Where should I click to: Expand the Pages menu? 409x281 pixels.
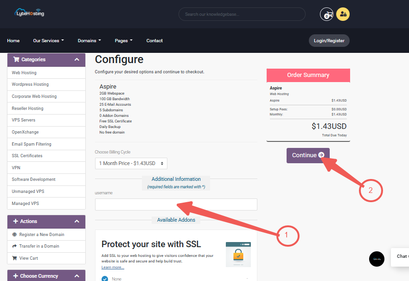pos(124,40)
